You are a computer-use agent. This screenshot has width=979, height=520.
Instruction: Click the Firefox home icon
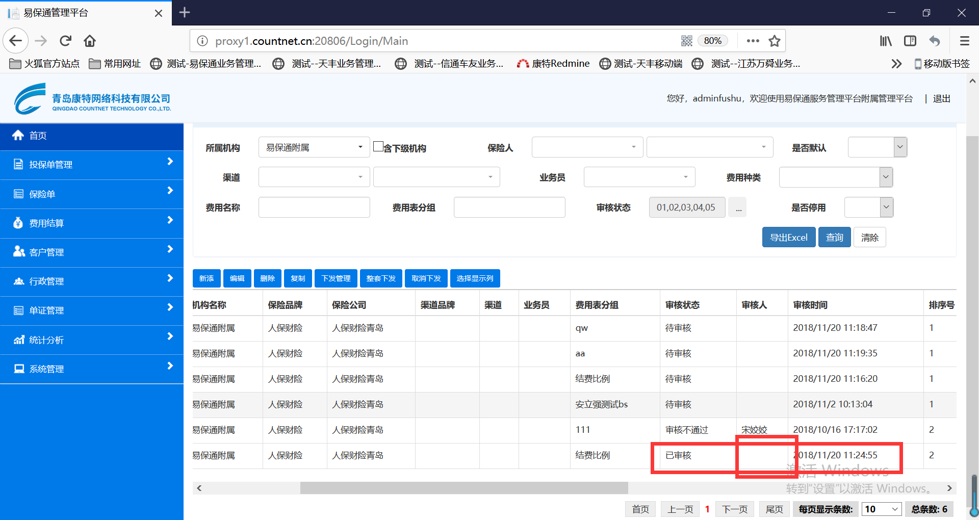pos(90,41)
